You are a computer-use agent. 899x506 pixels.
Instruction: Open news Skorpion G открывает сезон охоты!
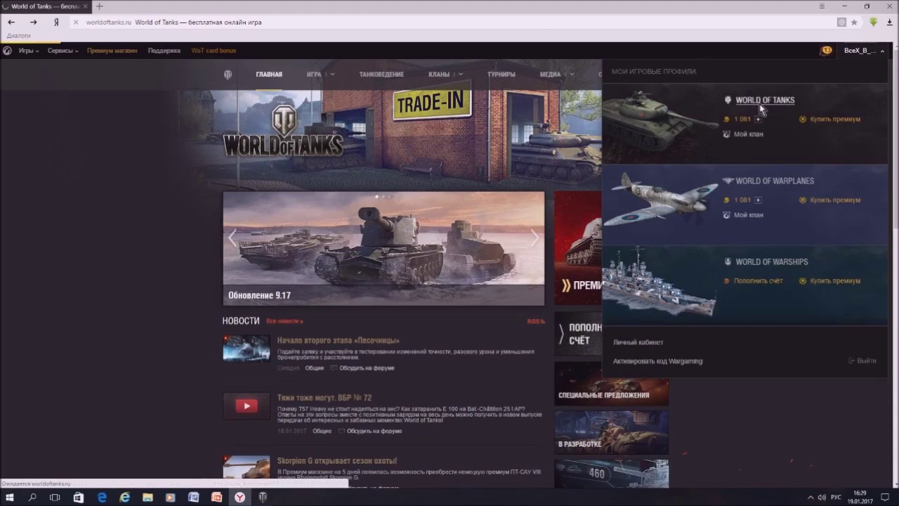337,461
